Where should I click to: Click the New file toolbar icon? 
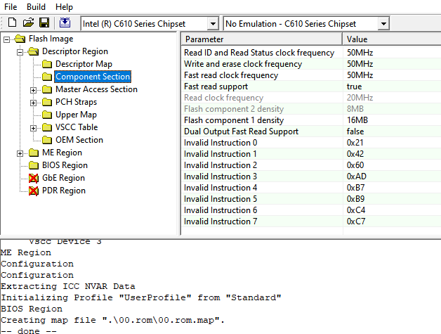point(12,23)
